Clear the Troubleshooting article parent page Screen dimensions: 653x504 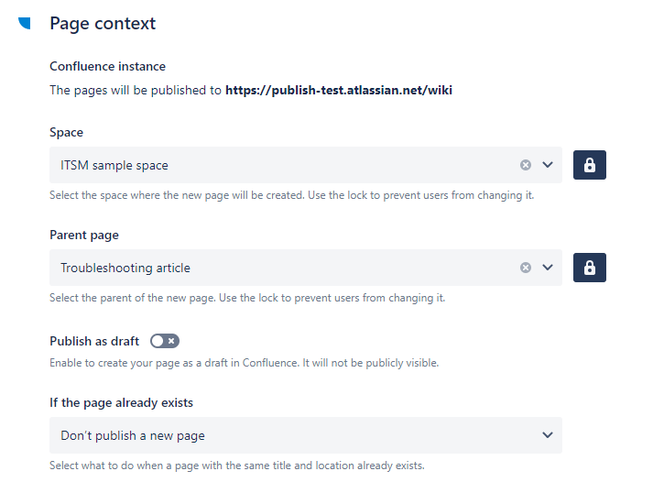tap(526, 268)
